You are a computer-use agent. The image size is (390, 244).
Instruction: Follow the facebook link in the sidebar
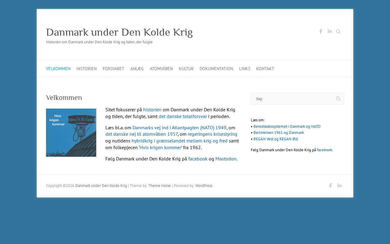point(325,150)
